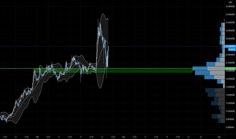The height and width of the screenshot is (139, 236).
Task: Click the bar countdown timer 01:59:18
Action: 232,50
